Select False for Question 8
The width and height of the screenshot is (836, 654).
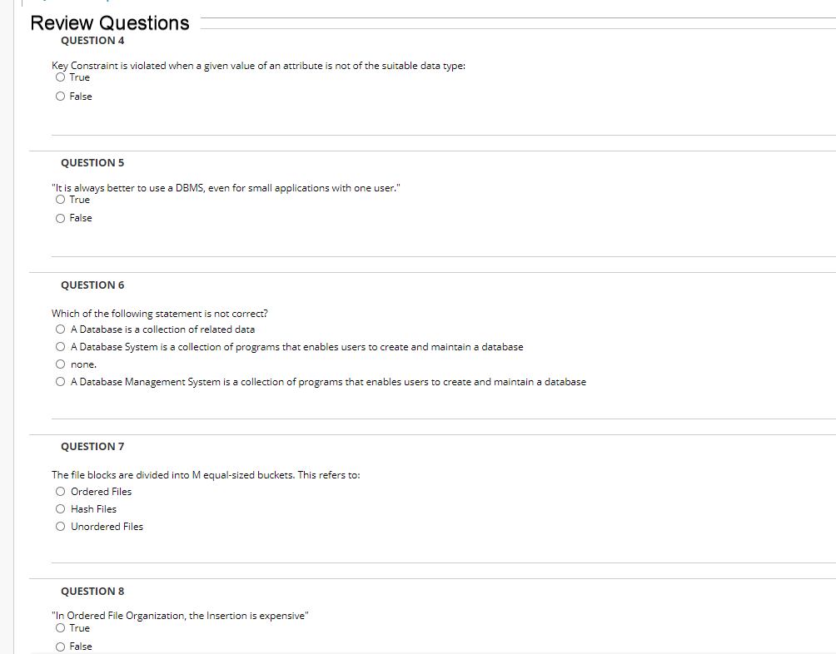pyautogui.click(x=60, y=647)
